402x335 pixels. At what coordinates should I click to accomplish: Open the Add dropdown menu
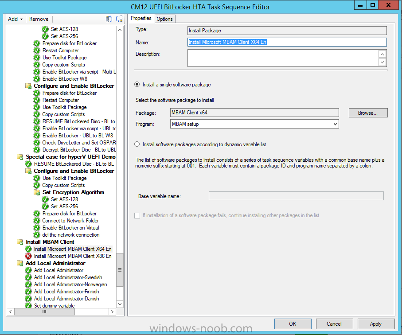[x=15, y=19]
